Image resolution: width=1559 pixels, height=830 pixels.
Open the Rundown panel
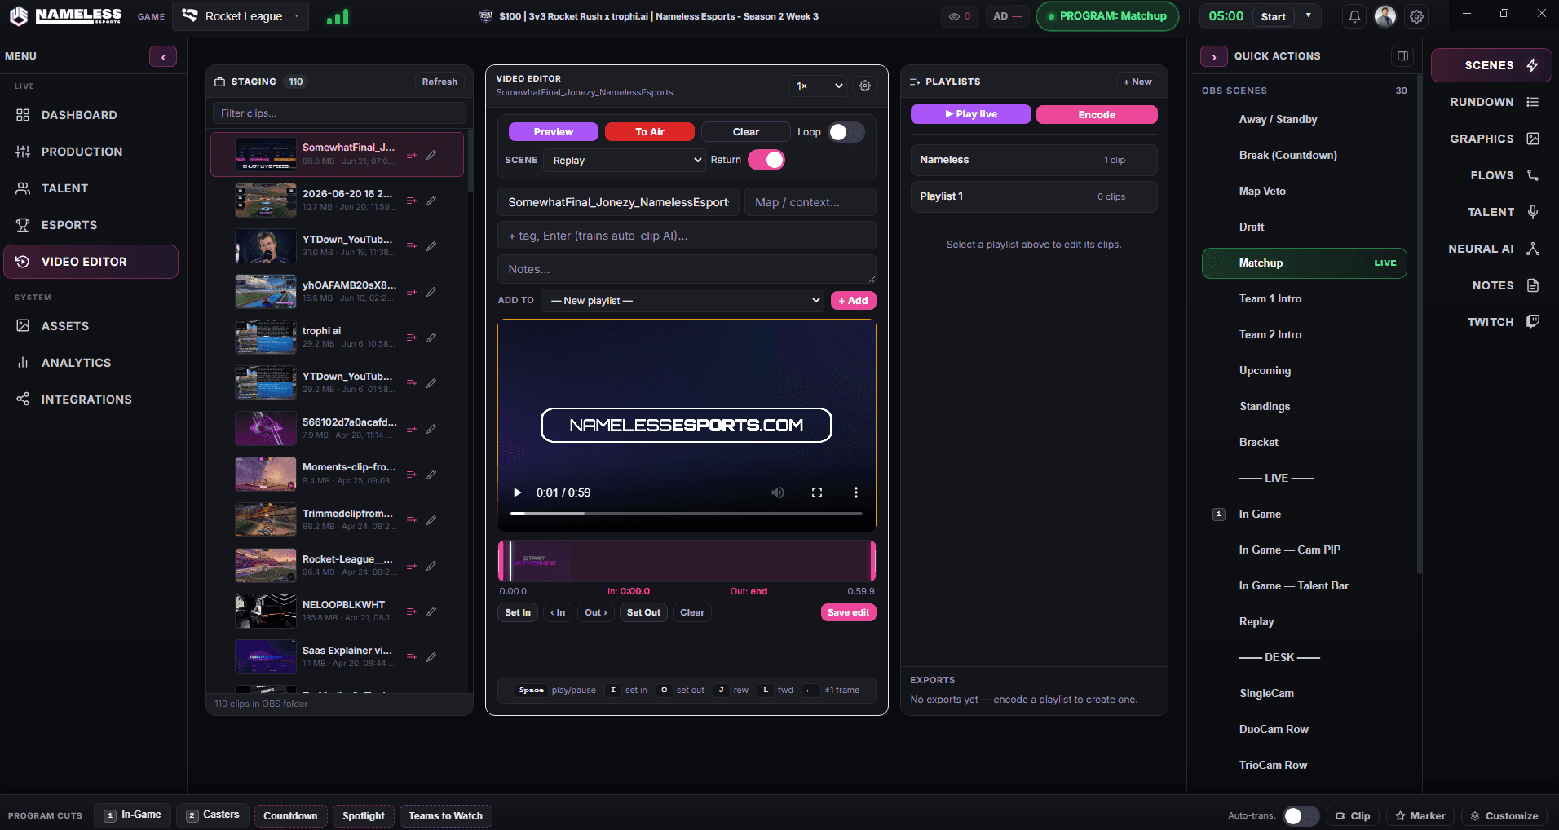tap(1494, 102)
